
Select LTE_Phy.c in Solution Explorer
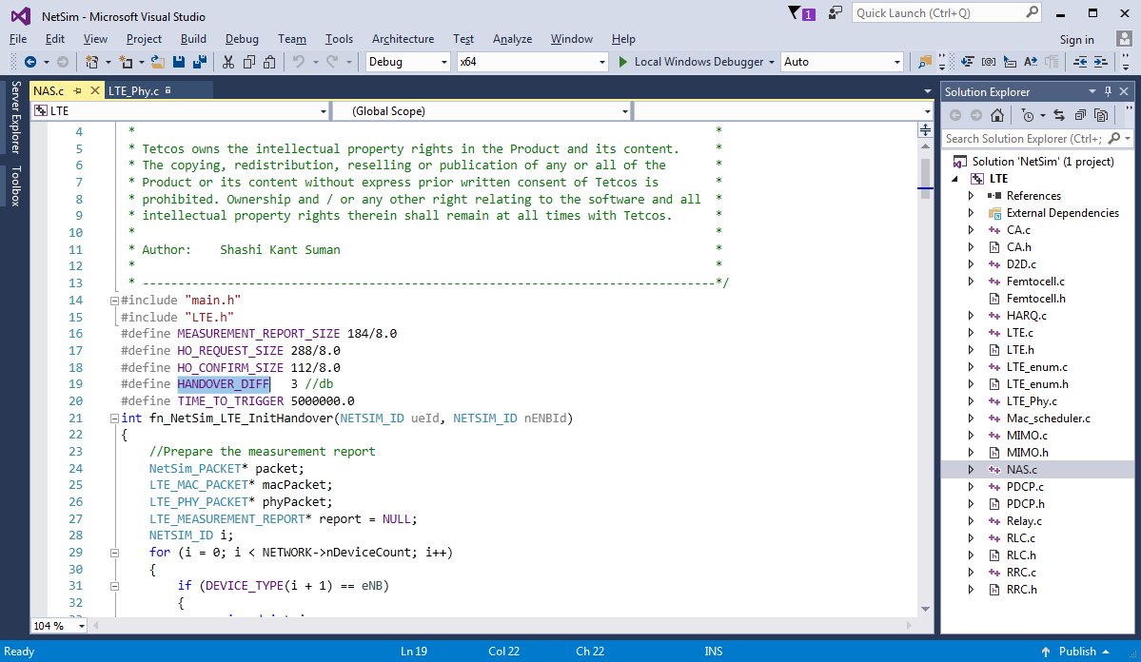point(1032,401)
